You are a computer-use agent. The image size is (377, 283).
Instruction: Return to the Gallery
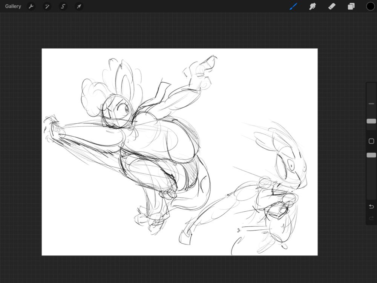(x=13, y=6)
